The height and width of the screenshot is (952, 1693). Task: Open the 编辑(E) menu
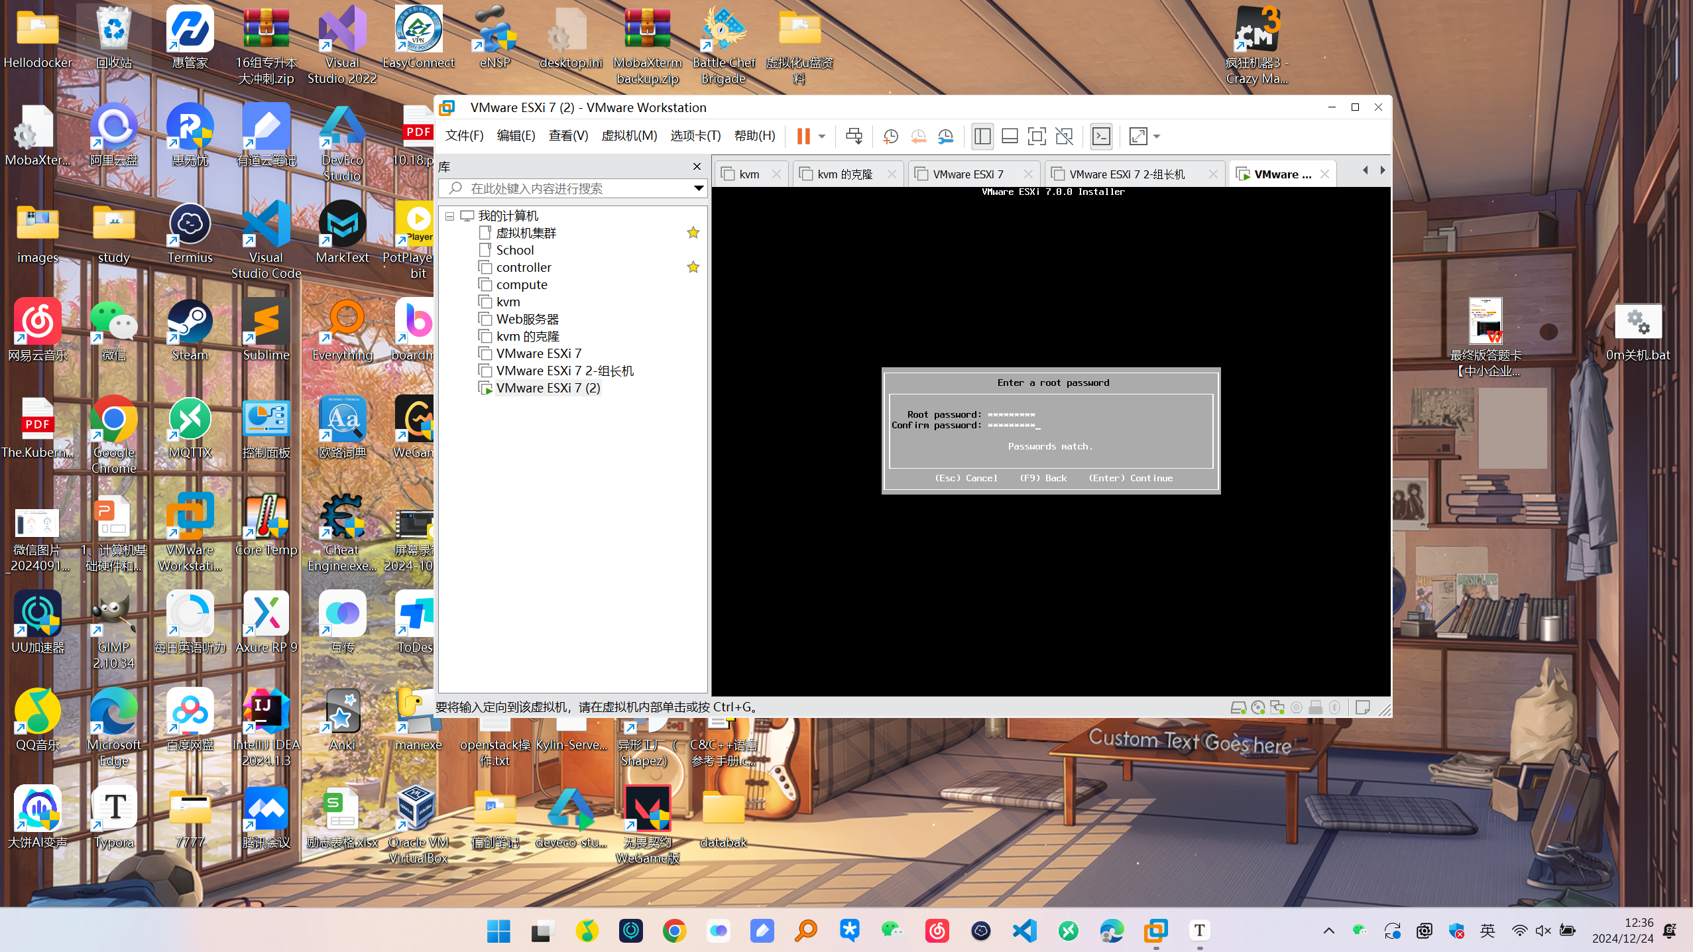(516, 136)
